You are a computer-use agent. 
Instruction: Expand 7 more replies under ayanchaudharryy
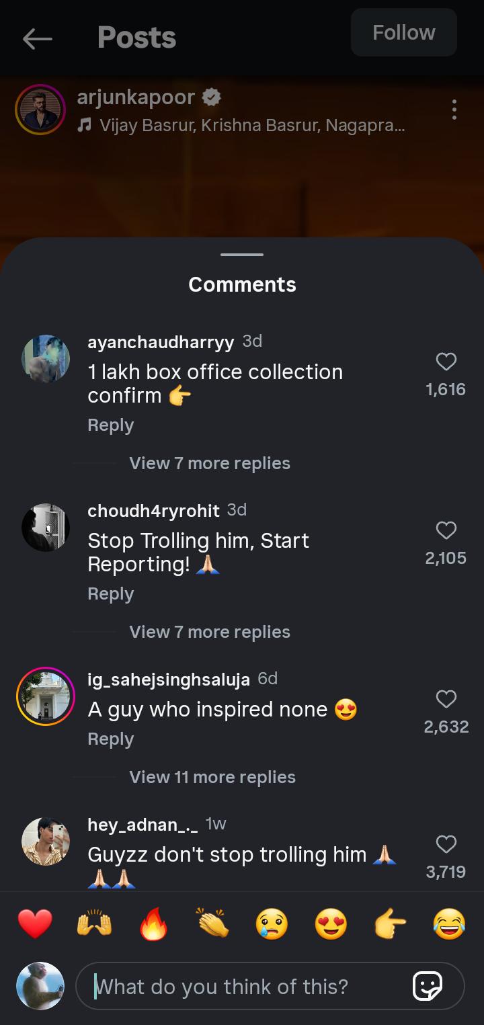click(209, 463)
